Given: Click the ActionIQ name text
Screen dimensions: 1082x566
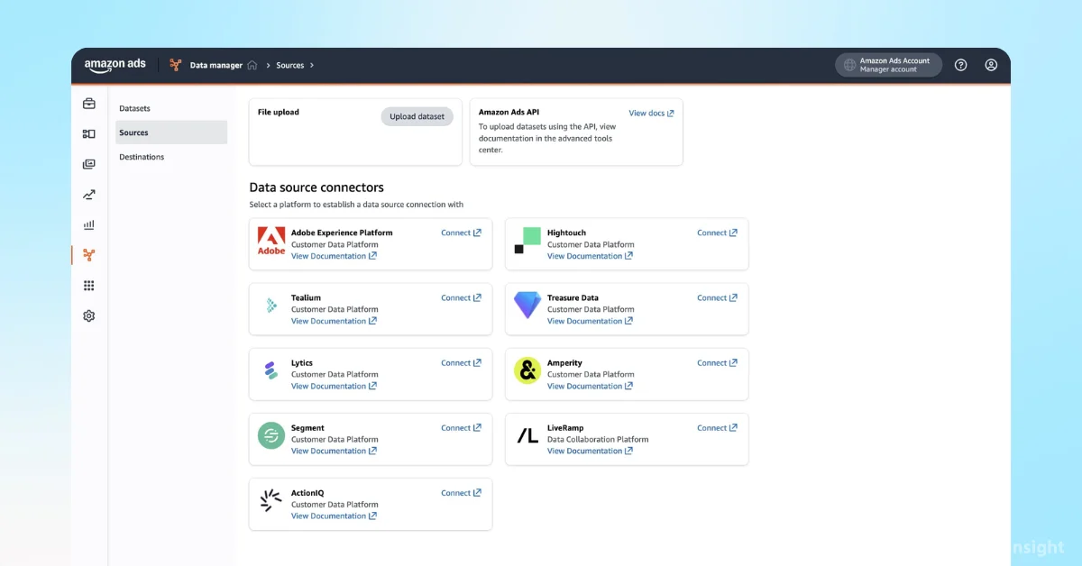Looking at the screenshot, I should coord(306,493).
